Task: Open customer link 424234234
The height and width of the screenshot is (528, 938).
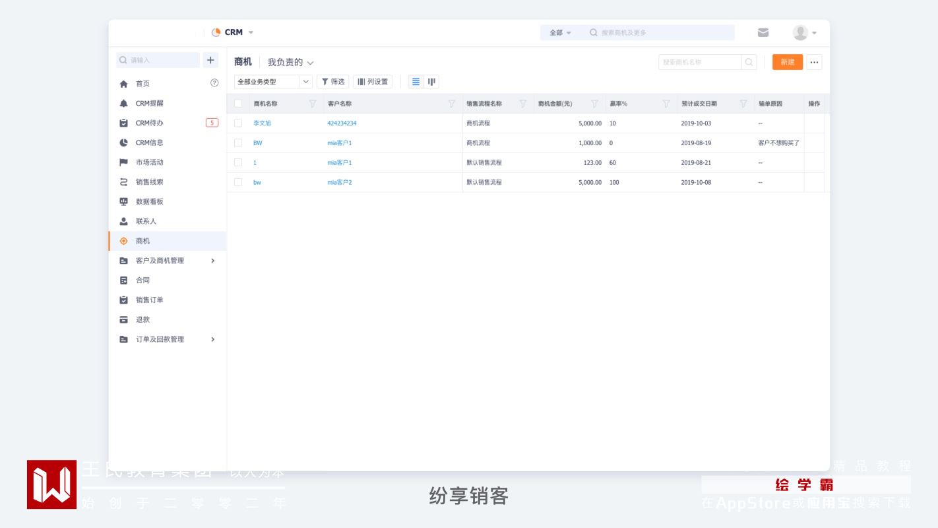Action: tap(342, 123)
